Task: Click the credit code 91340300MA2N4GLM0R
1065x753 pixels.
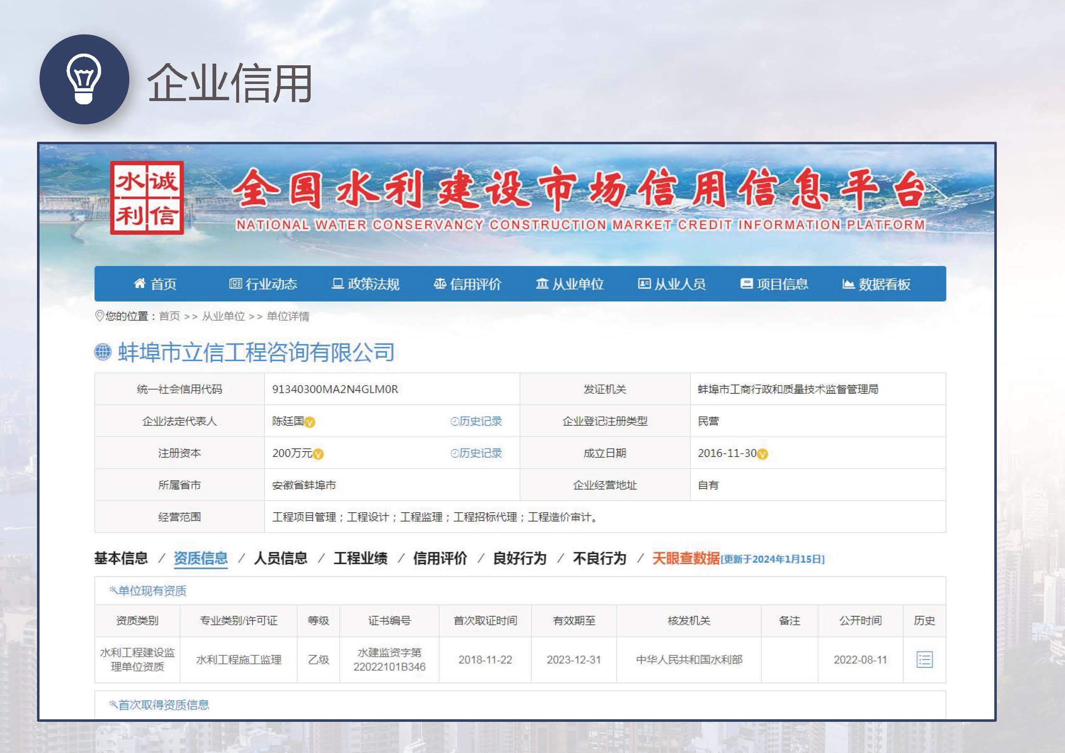Action: (x=335, y=389)
